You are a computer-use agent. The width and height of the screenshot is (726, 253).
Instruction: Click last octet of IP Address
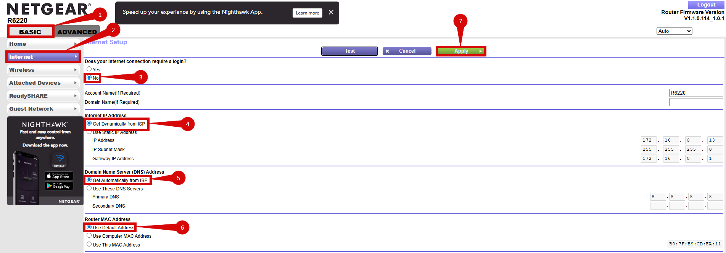(715, 140)
